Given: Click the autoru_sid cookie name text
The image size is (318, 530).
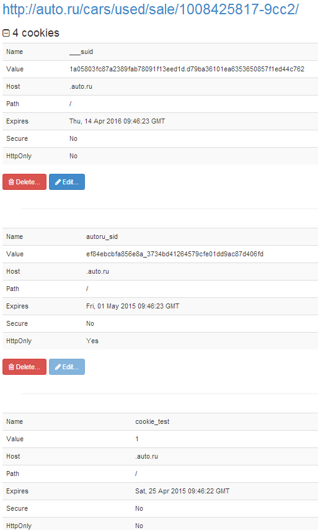Looking at the screenshot, I should (x=102, y=236).
